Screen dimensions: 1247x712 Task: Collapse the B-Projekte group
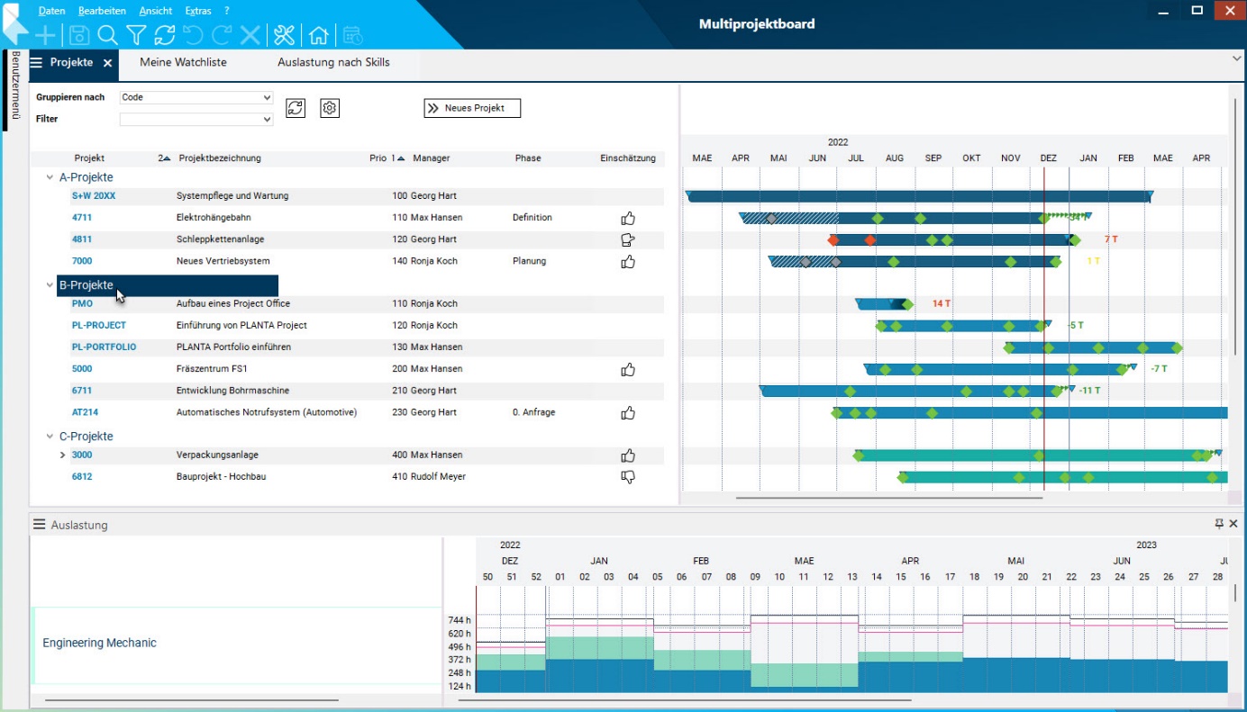50,285
